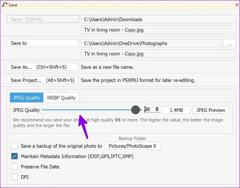
Task: Enable the DPI checkbox
Action: 14,177
